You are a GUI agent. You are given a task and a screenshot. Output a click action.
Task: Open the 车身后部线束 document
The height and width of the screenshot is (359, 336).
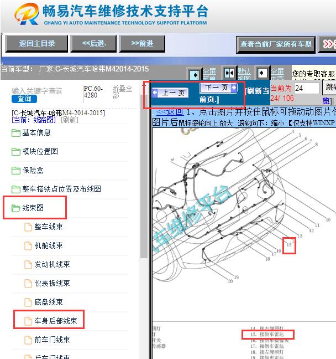click(x=56, y=321)
